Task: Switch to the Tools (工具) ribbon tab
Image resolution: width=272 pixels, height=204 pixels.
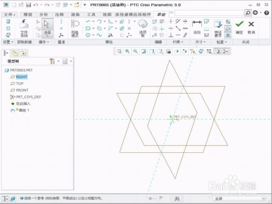Action: (x=91, y=15)
